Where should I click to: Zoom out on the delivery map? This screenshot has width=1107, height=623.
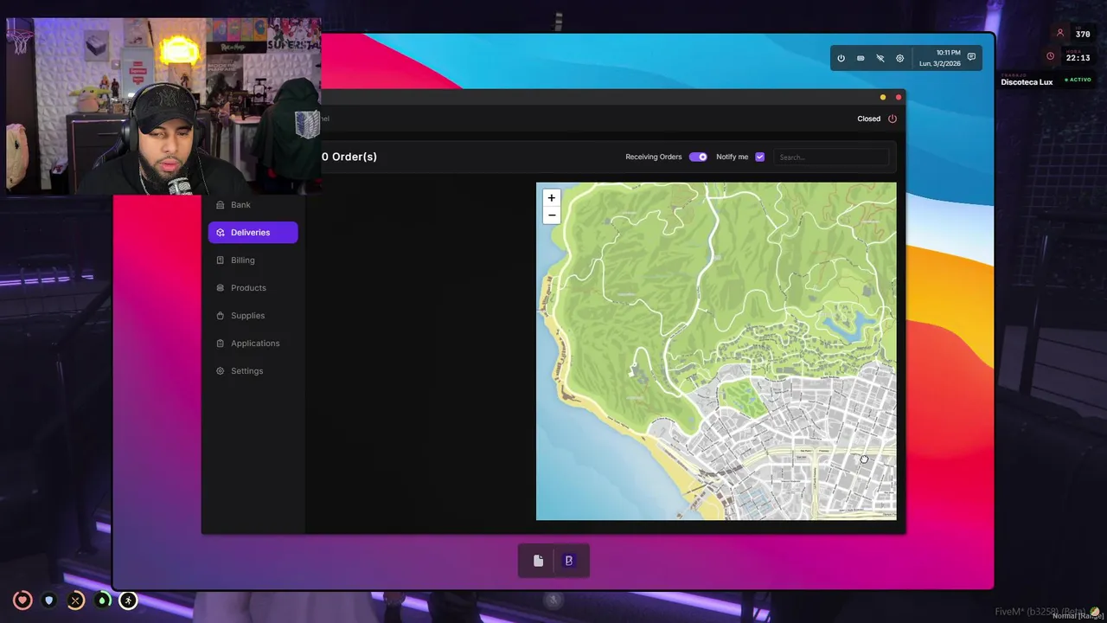tap(551, 215)
